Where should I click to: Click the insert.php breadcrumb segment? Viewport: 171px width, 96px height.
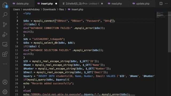77,10
